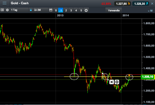
Task: Click the -22,88% change value
Action: [106, 4]
